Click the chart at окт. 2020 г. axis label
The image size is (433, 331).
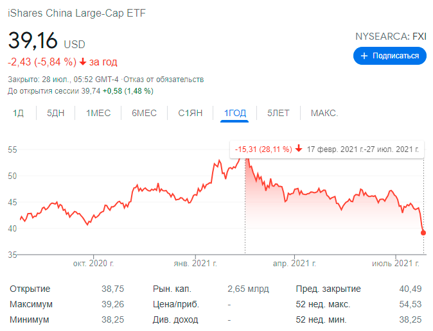coord(93,264)
